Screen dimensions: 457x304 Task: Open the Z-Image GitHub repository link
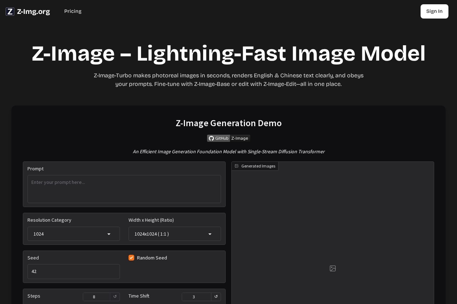click(240, 138)
